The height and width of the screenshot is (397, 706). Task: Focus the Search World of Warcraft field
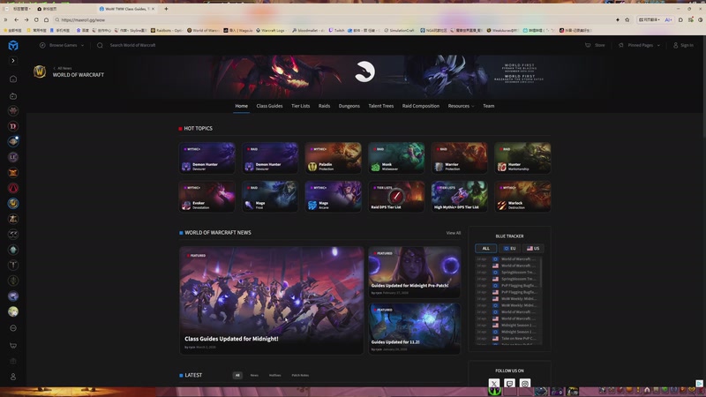point(133,45)
